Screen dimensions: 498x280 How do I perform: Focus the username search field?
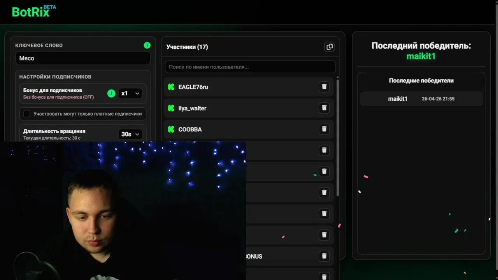point(250,67)
